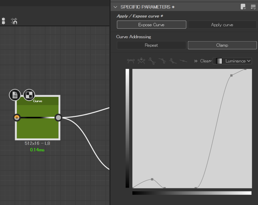Click the flatten tangent line icon

coord(183,61)
